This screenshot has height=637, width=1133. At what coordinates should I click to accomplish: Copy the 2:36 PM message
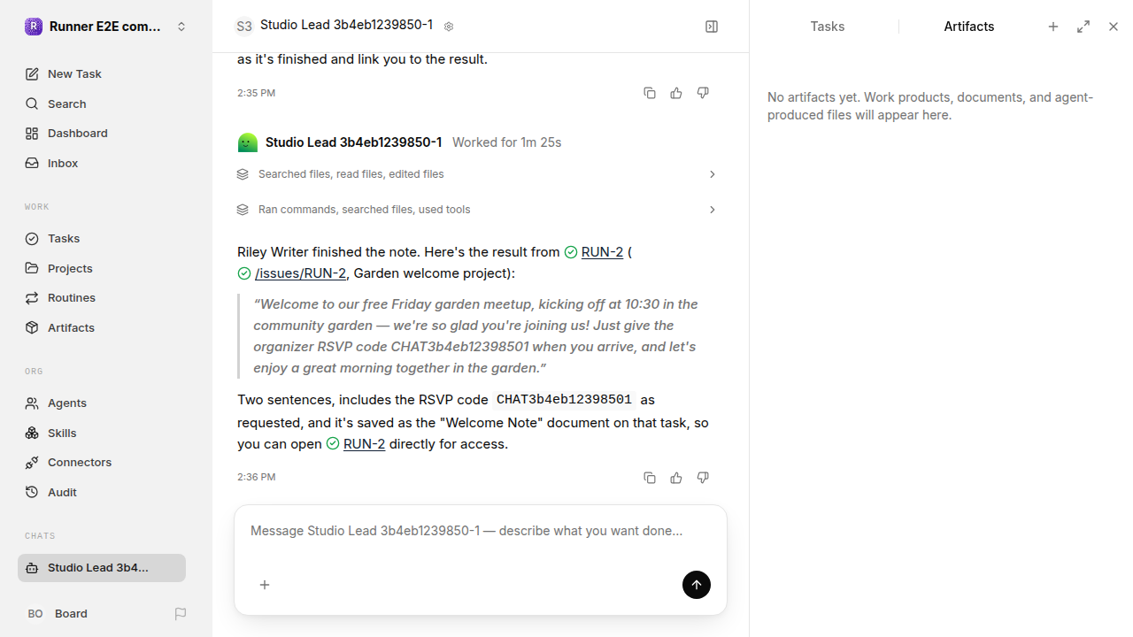(650, 478)
